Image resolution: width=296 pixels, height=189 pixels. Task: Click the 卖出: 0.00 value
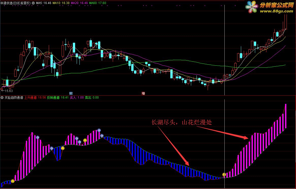[92, 98]
